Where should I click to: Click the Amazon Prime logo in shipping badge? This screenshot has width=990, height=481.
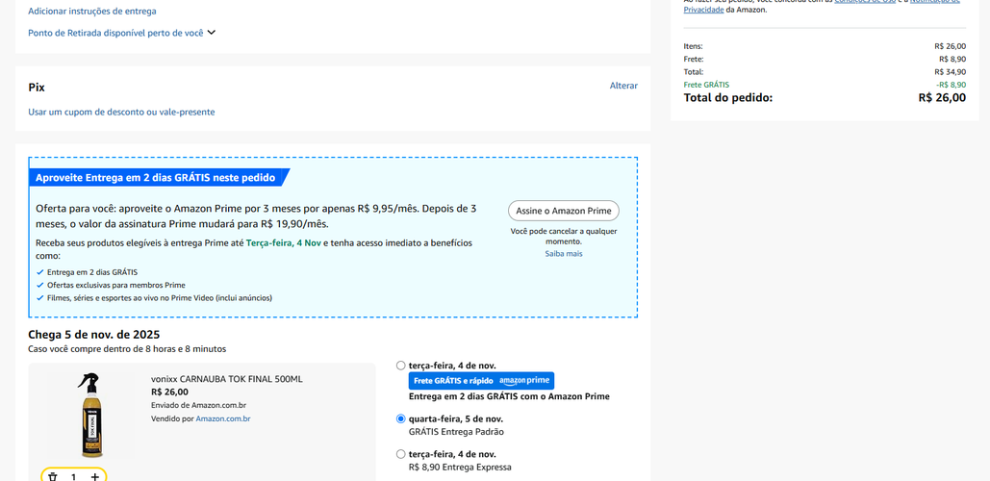coord(524,381)
